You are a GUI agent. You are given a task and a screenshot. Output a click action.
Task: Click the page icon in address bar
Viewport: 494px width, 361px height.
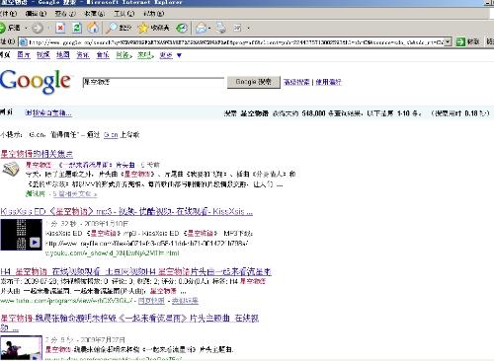pos(23,42)
